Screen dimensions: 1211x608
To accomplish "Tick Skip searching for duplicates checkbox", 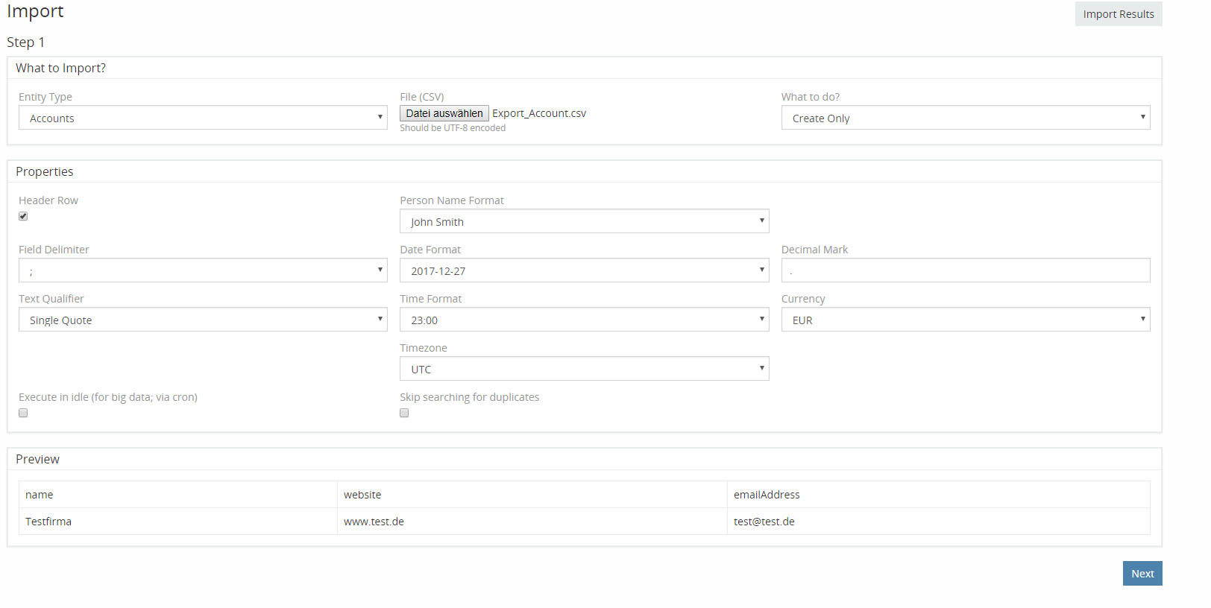I will click(404, 413).
